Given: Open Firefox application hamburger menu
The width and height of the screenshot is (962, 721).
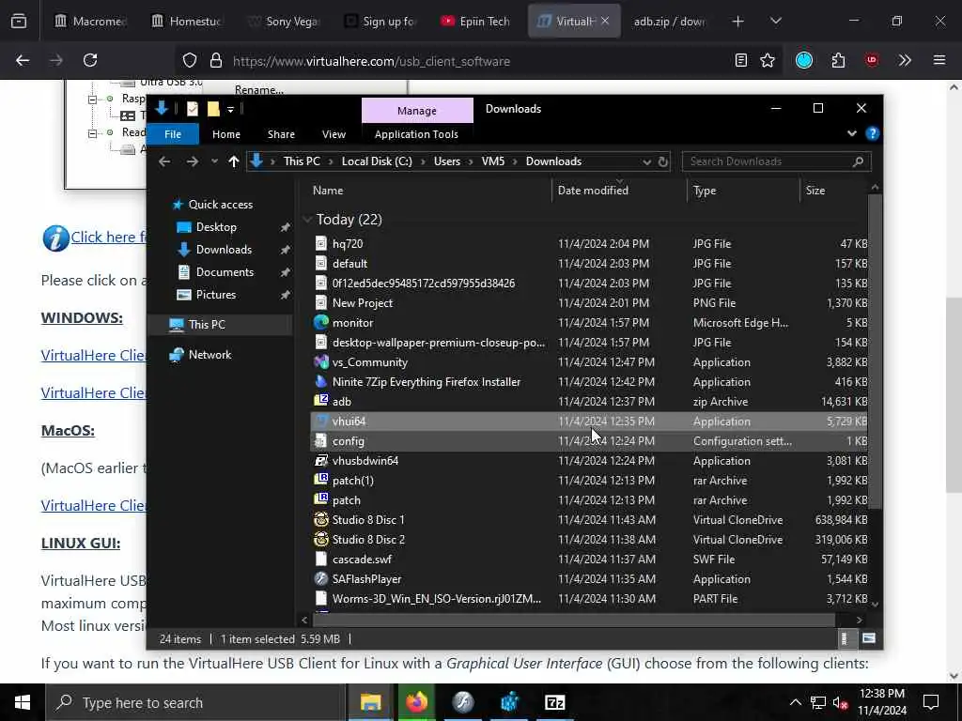Looking at the screenshot, I should click(x=939, y=60).
